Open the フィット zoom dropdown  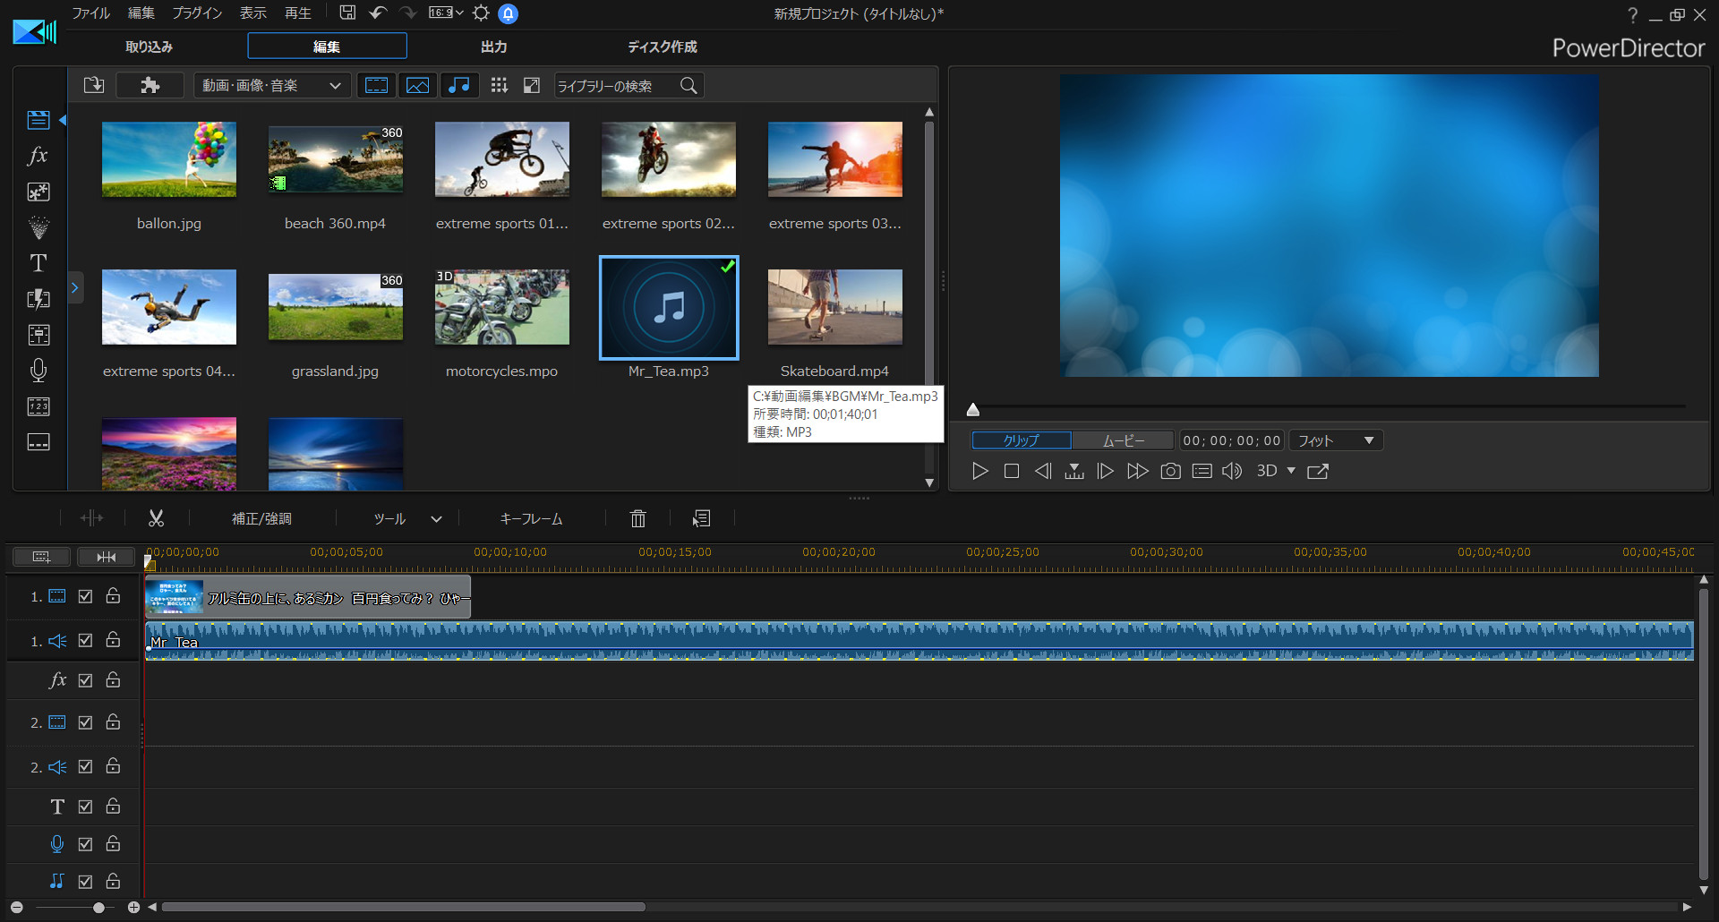[x=1336, y=440]
